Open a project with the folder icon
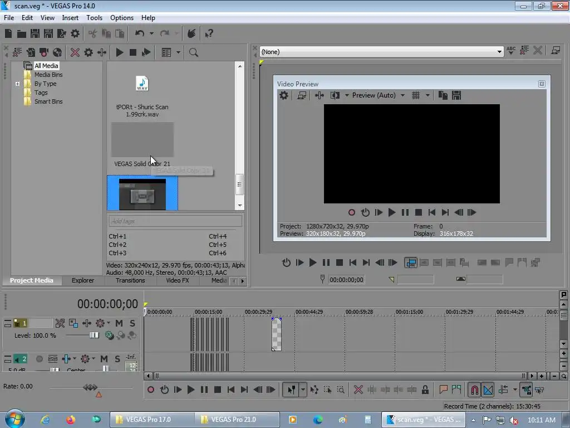This screenshot has width=570, height=428. (x=22, y=34)
